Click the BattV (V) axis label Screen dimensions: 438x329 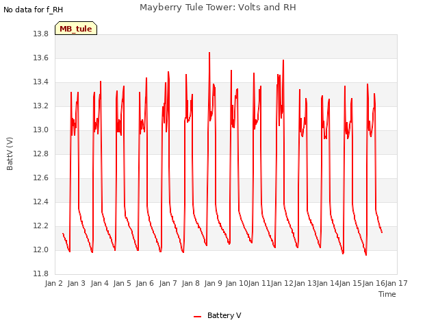click(x=10, y=154)
